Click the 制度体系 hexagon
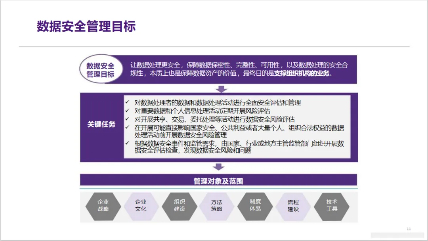 point(255,207)
